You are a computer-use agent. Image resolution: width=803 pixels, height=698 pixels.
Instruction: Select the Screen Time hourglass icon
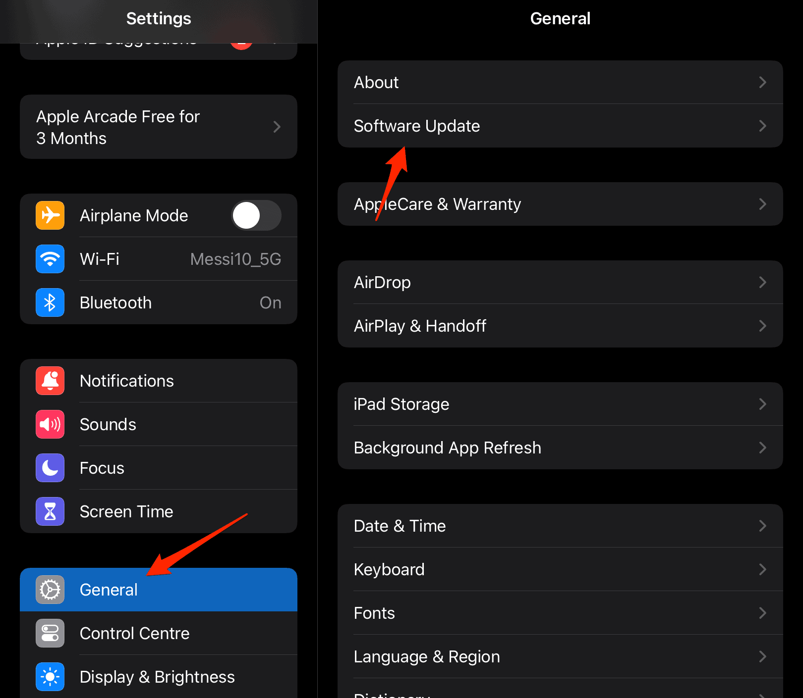tap(50, 511)
